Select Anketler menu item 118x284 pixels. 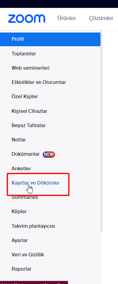coord(21,168)
